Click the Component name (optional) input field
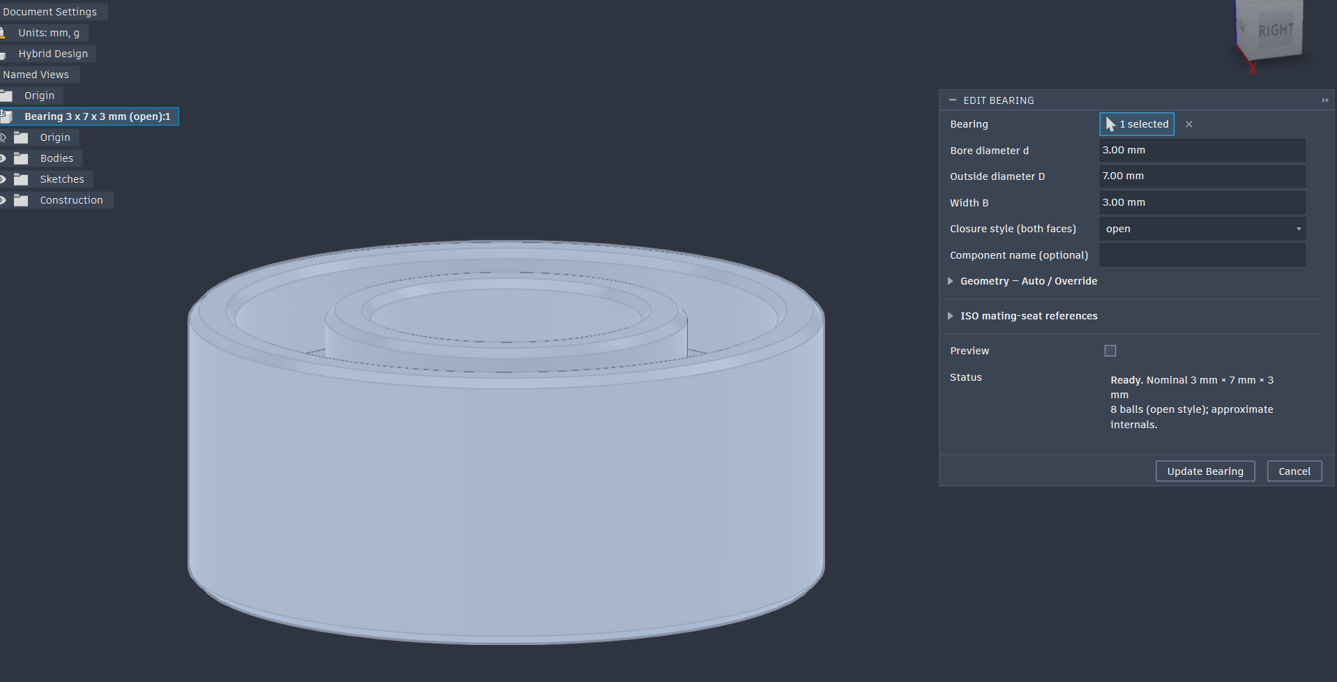The image size is (1337, 682). 1202,255
